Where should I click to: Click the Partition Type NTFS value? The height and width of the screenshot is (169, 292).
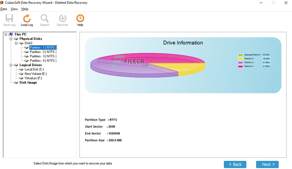(x=113, y=120)
